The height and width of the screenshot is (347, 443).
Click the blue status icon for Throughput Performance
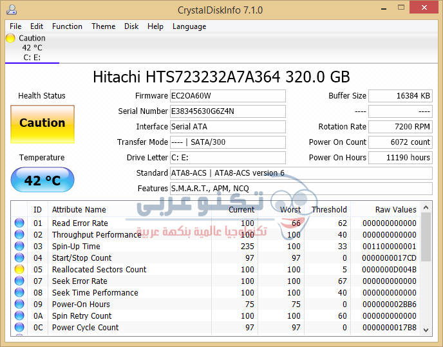[x=19, y=234]
